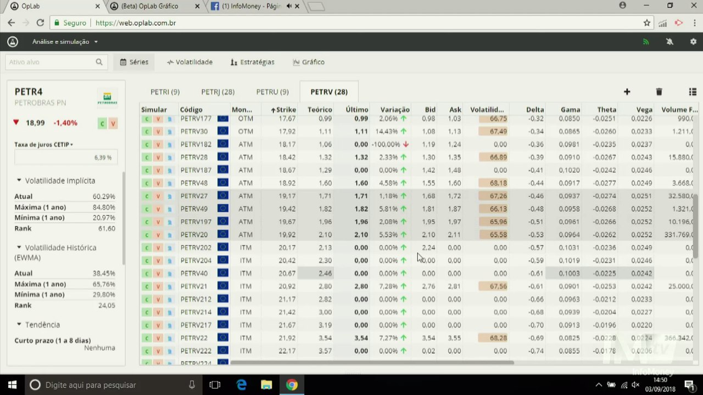Viewport: 703px width, 395px height.
Task: Open the columns list icon
Action: tap(693, 92)
